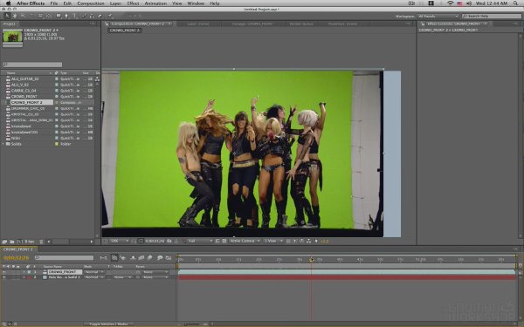Select the Puppet Pin tool
Screen dimensions: 524x327
(x=110, y=16)
